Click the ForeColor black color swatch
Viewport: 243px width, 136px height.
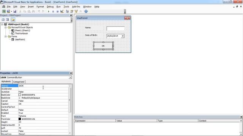(20, 119)
